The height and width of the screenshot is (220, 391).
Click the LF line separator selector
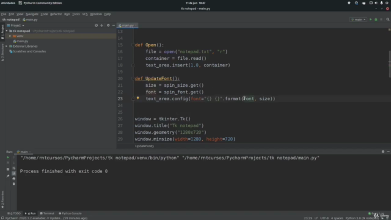coord(316,218)
